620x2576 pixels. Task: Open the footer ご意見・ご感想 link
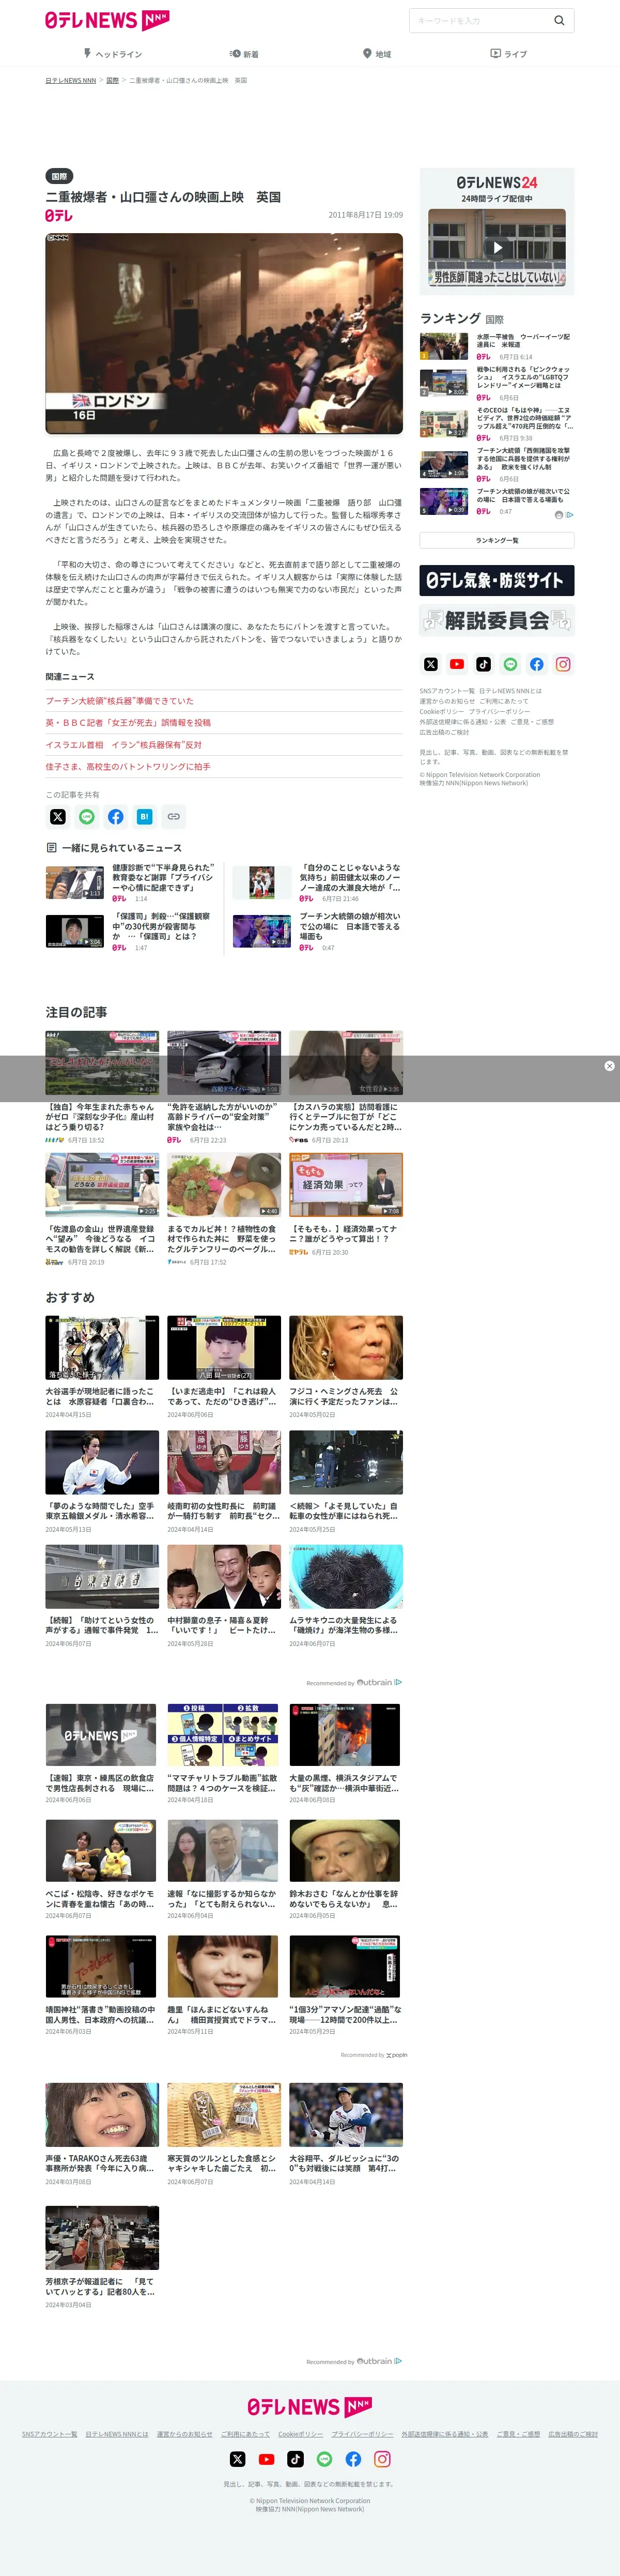(x=518, y=2434)
